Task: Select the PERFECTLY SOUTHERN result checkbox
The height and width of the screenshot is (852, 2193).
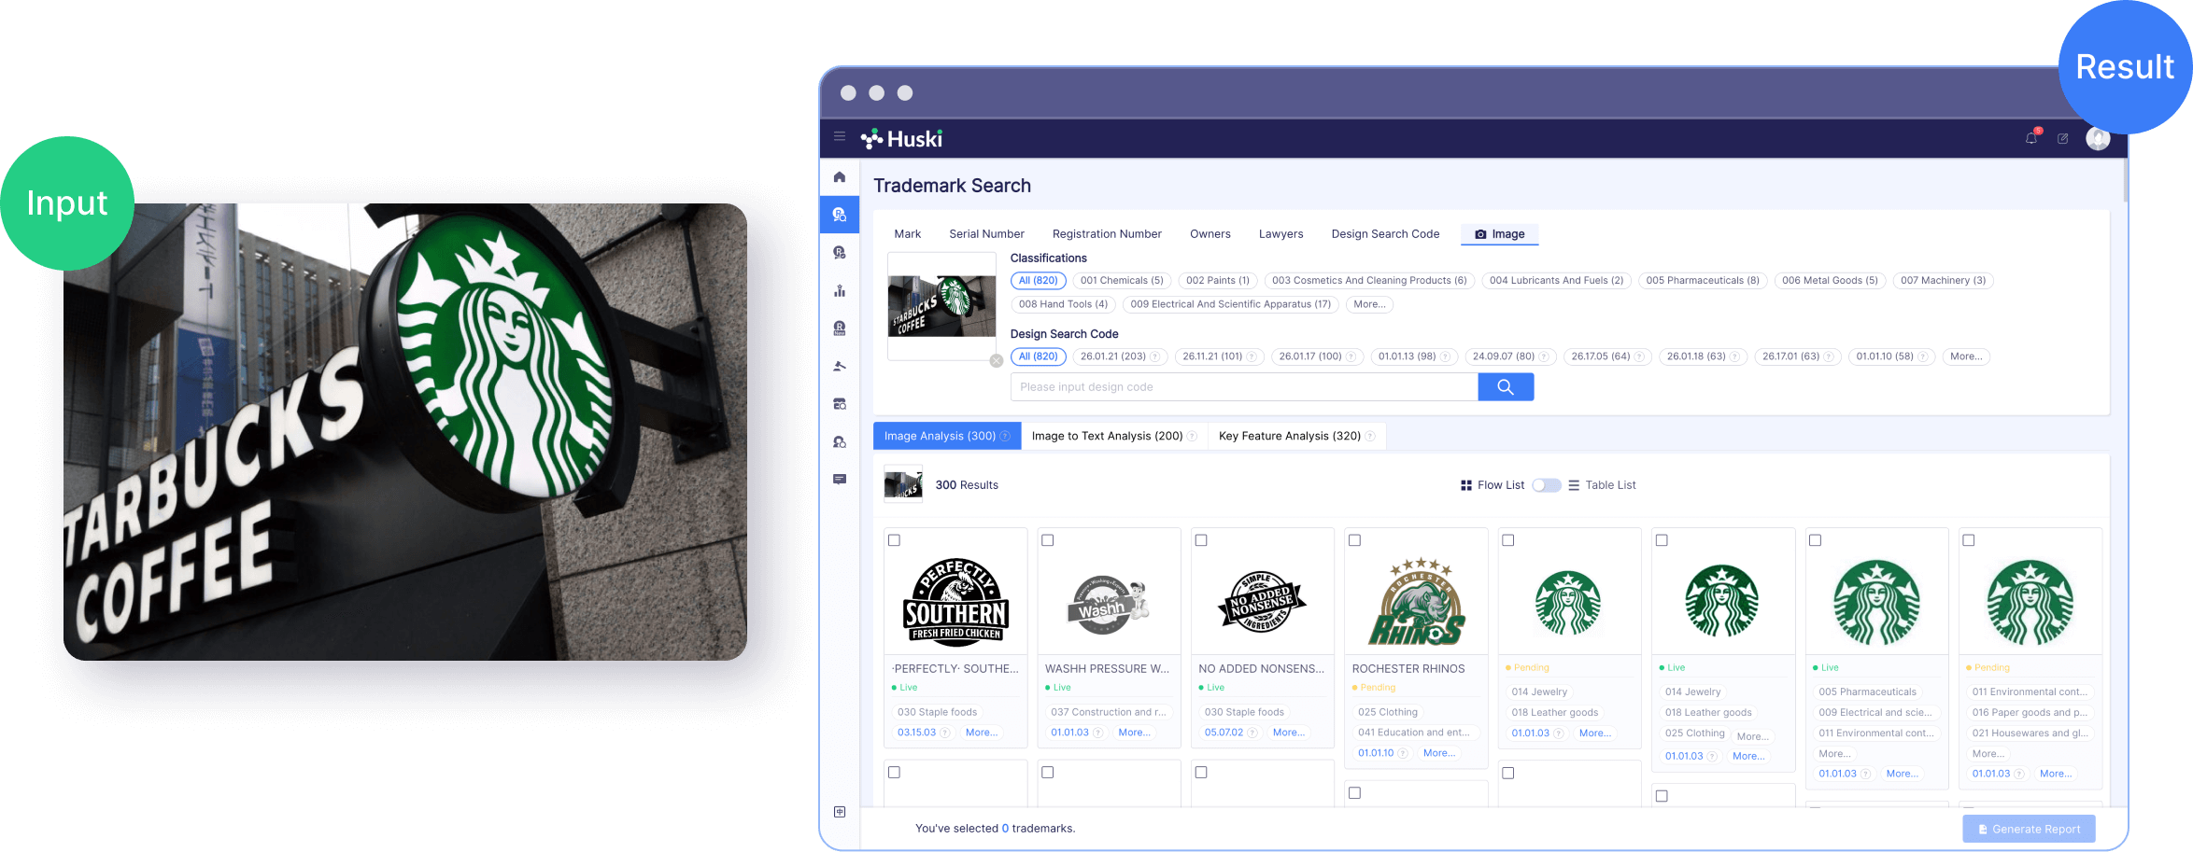Action: 894,539
